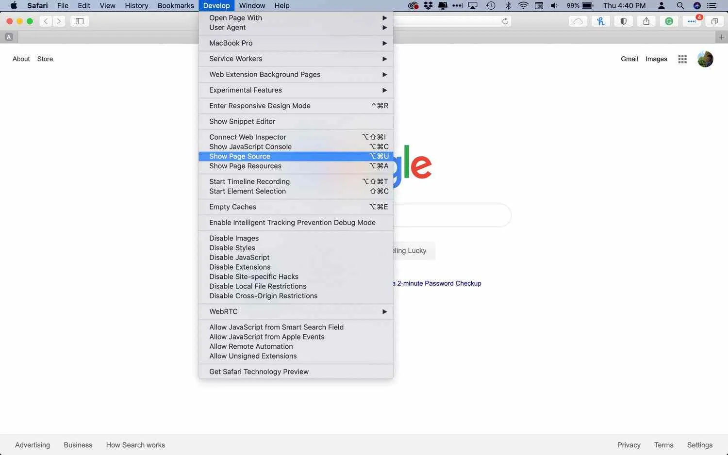The height and width of the screenshot is (455, 728).
Task: Select Show Page Source
Action: 296,156
